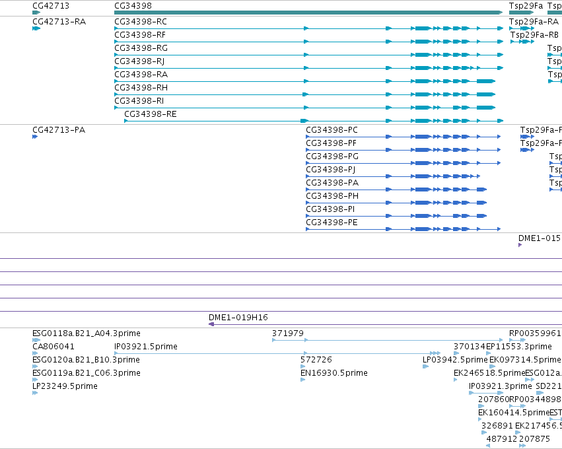Select transcript CG34398-RJ
This screenshot has width=562, height=449.
click(139, 61)
